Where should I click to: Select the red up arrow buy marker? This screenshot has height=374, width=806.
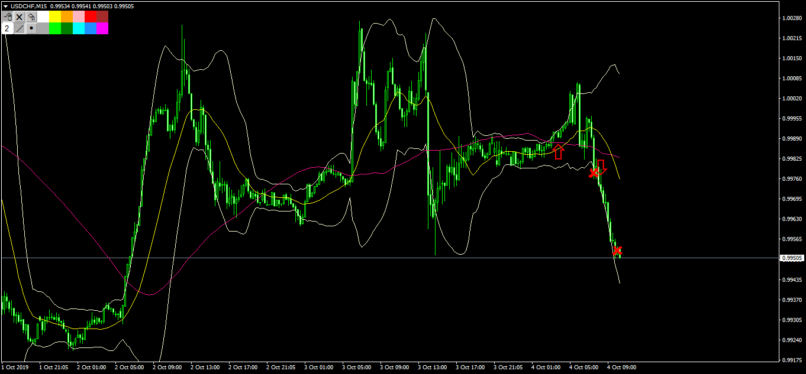[x=559, y=152]
